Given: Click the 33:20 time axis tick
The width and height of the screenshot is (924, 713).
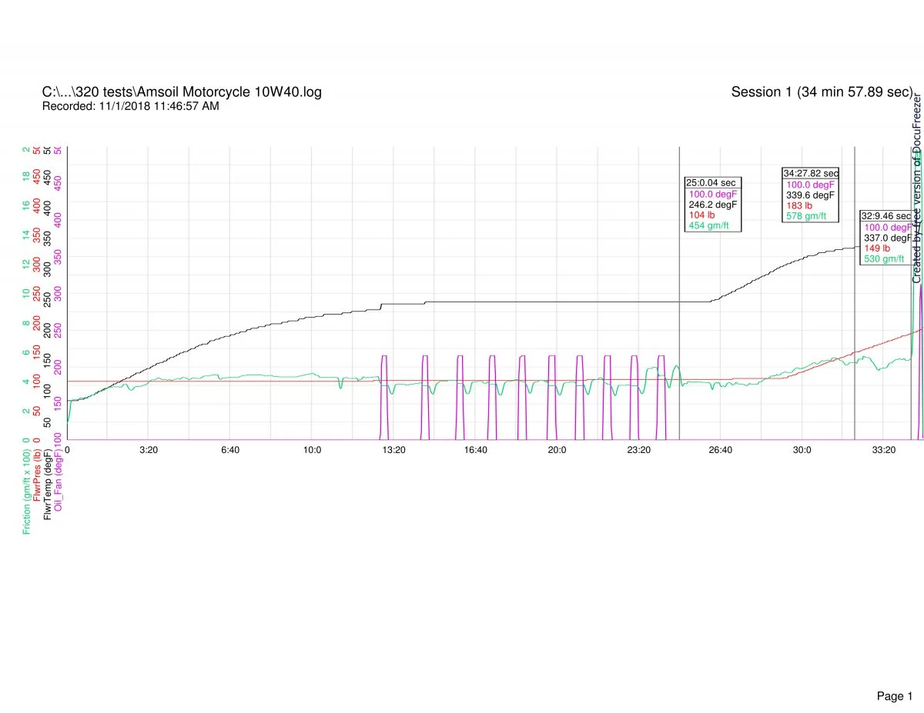Looking at the screenshot, I should (x=883, y=450).
